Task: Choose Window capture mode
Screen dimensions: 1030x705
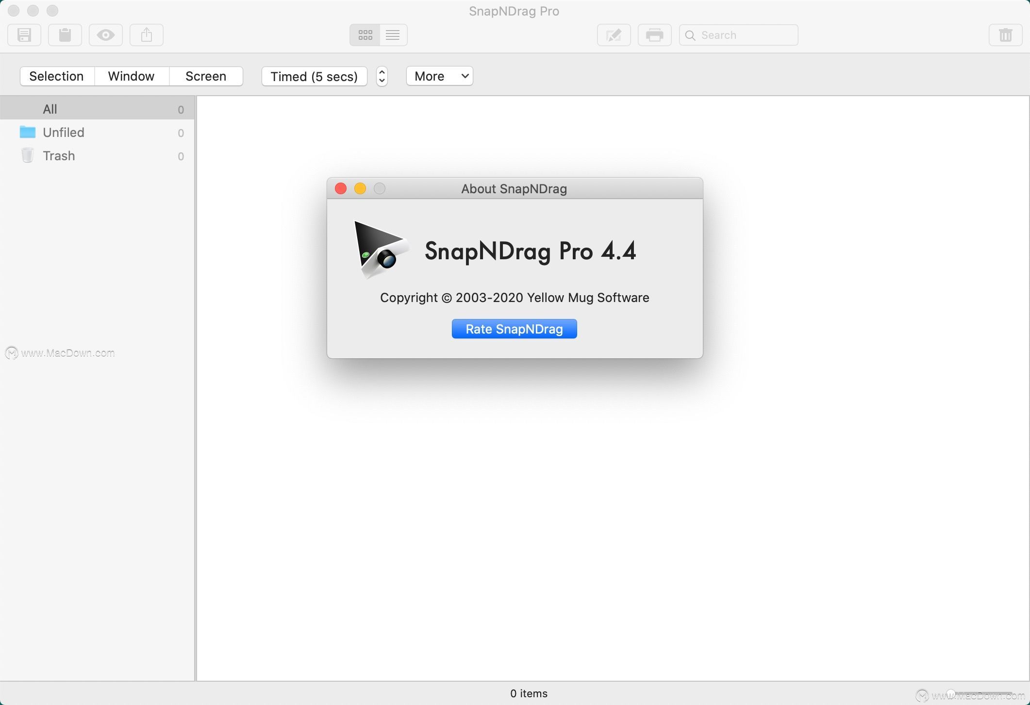Action: [132, 76]
